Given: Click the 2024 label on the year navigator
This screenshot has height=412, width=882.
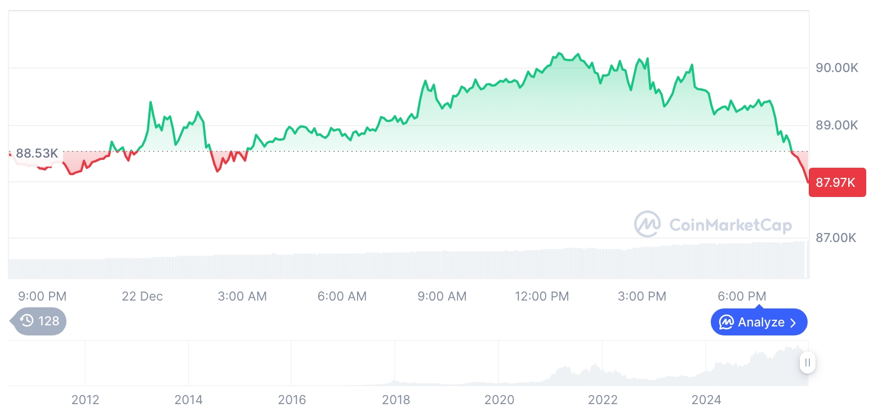Looking at the screenshot, I should pyautogui.click(x=706, y=400).
